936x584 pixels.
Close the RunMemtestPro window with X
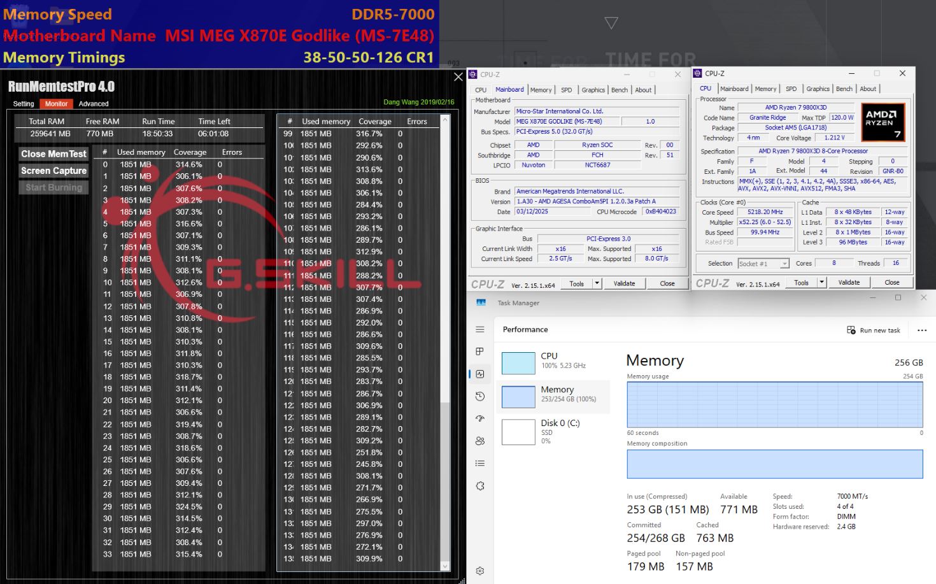click(458, 77)
